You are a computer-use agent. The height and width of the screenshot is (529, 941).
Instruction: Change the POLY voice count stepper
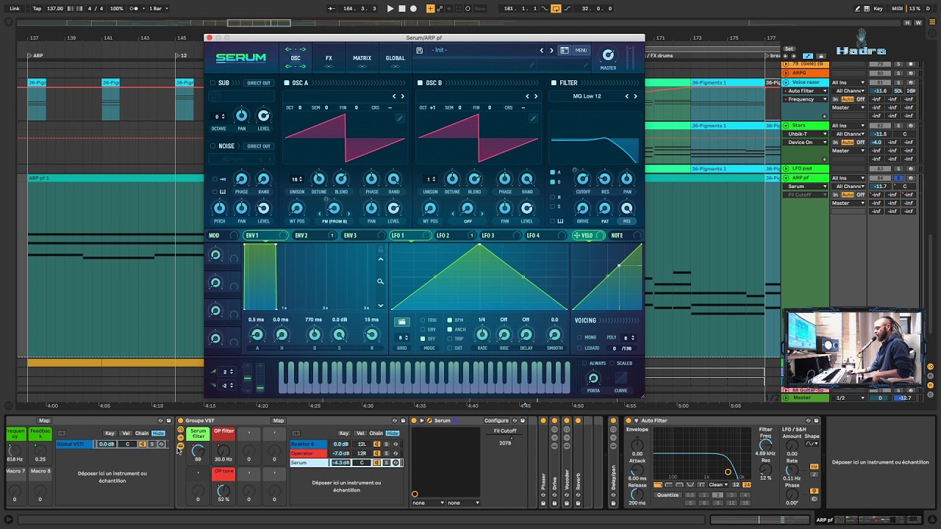629,337
